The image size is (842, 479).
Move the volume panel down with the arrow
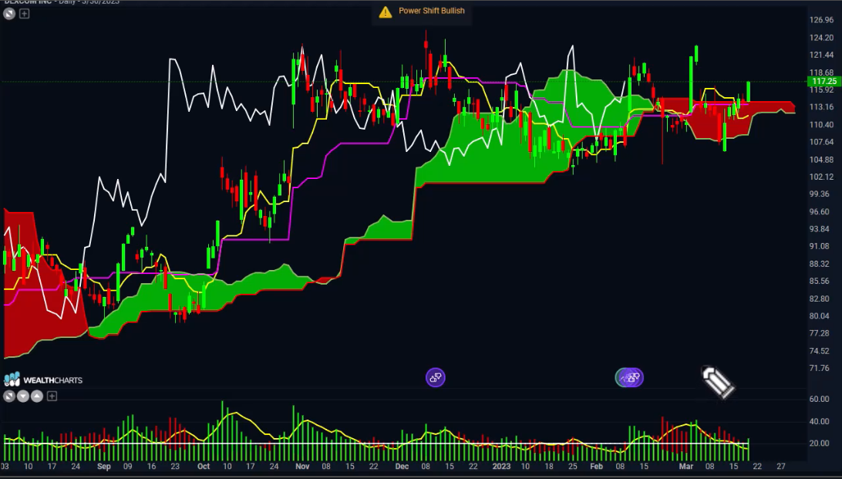point(23,396)
